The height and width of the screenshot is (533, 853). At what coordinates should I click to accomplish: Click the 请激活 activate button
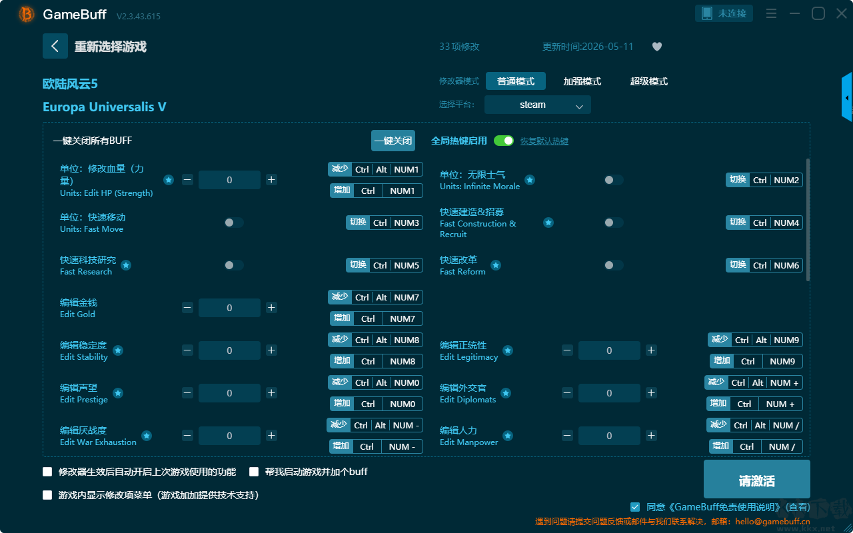(757, 479)
